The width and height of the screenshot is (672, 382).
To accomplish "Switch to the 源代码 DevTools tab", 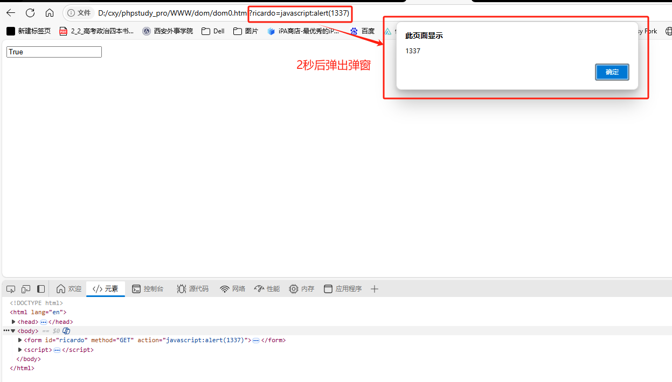I will 192,289.
